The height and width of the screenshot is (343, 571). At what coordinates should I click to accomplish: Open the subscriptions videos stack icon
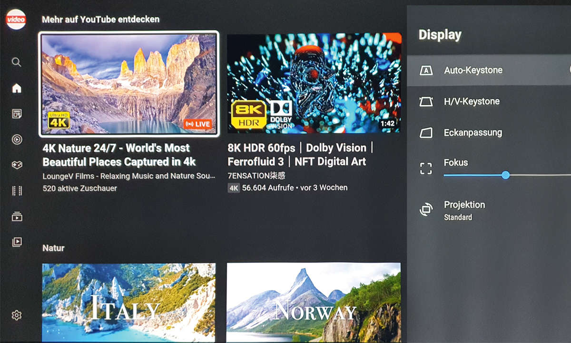[x=17, y=217]
